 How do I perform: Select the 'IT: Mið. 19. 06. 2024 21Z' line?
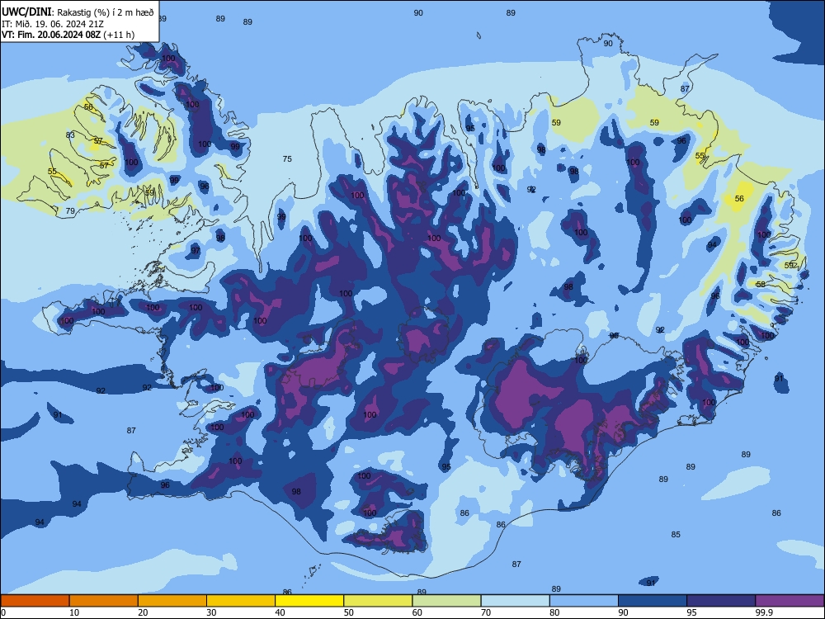tap(51, 24)
